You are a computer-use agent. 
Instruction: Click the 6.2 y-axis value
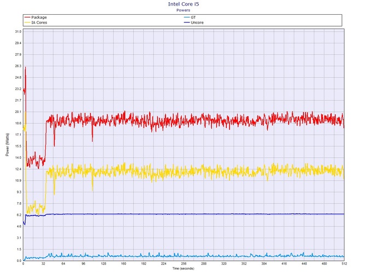(x=19, y=215)
